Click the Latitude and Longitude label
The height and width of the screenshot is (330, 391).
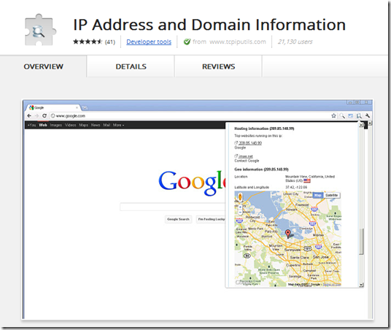click(252, 187)
